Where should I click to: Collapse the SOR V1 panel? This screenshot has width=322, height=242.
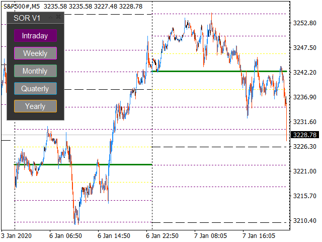[51, 17]
